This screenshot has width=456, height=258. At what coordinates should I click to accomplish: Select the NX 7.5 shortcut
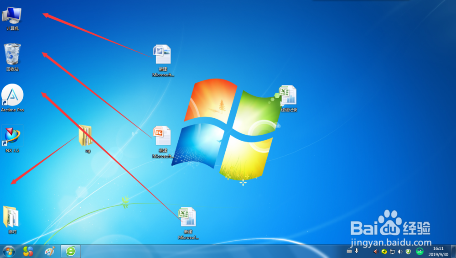tap(12, 139)
